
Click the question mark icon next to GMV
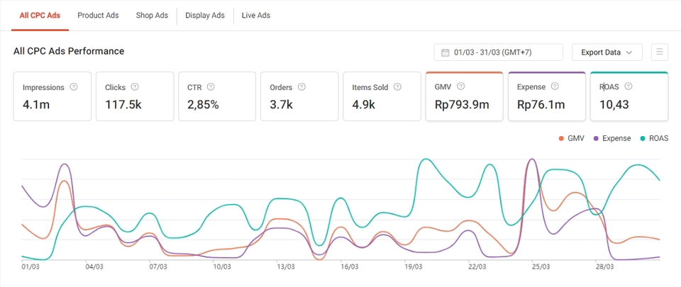(461, 86)
